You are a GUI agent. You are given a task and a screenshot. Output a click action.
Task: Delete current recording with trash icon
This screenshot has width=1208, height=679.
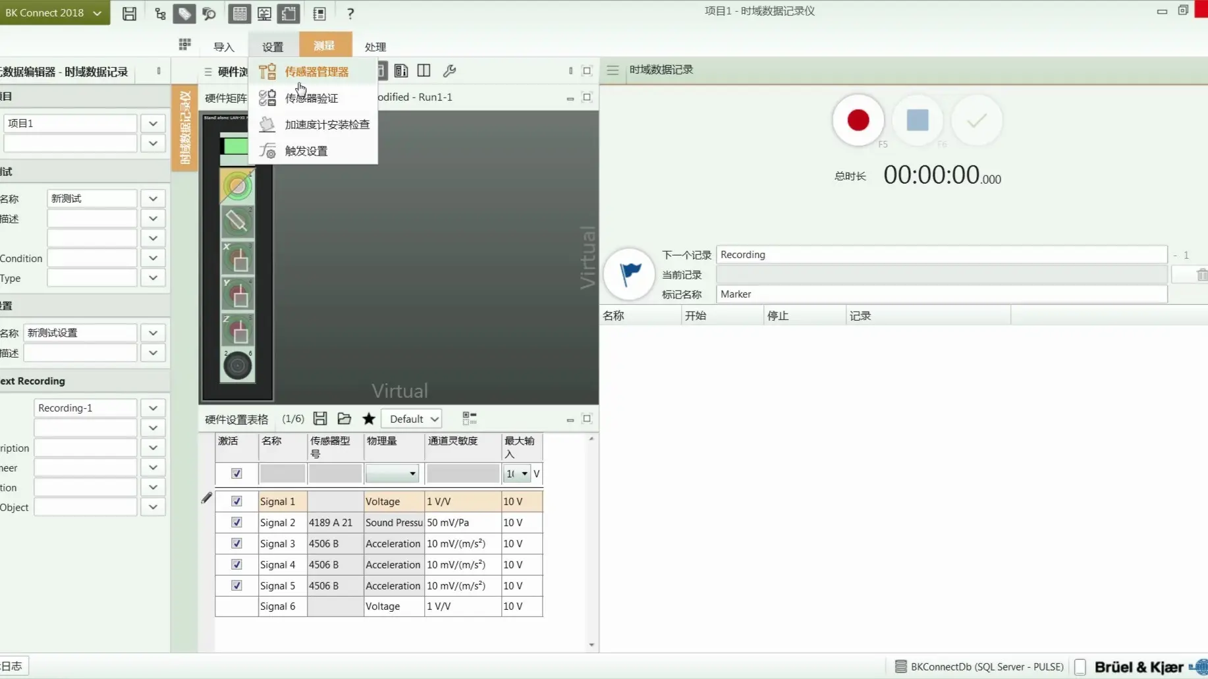pyautogui.click(x=1201, y=275)
